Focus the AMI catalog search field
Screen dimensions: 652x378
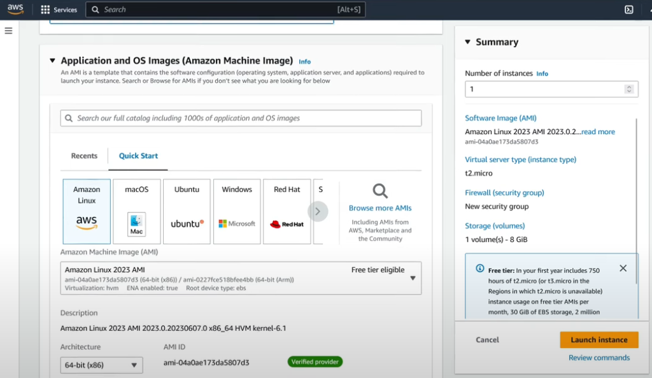pos(241,118)
